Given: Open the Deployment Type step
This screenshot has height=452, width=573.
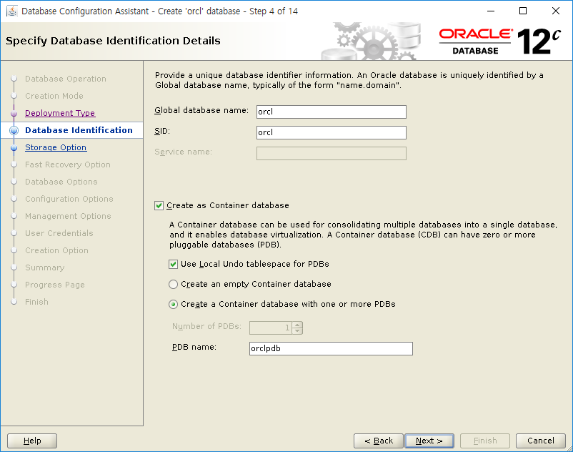Looking at the screenshot, I should 60,113.
